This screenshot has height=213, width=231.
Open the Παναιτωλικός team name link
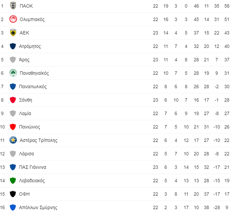33,87
